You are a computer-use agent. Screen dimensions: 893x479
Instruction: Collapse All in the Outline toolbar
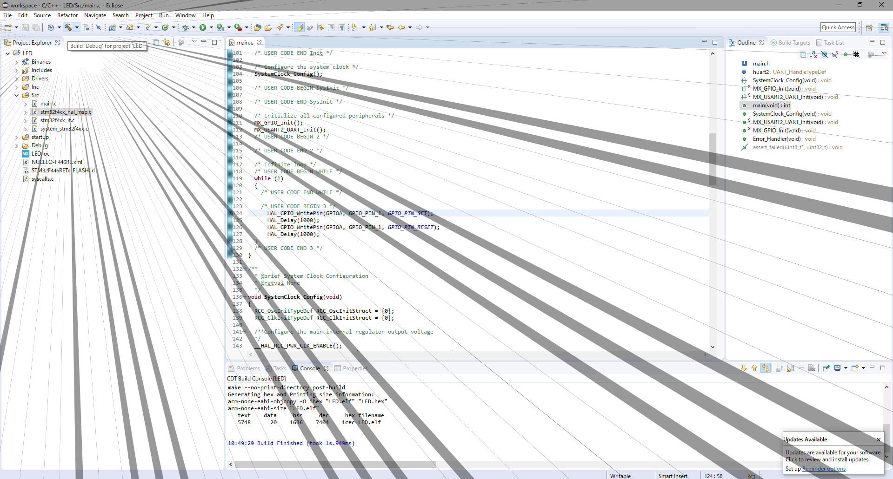click(x=804, y=54)
